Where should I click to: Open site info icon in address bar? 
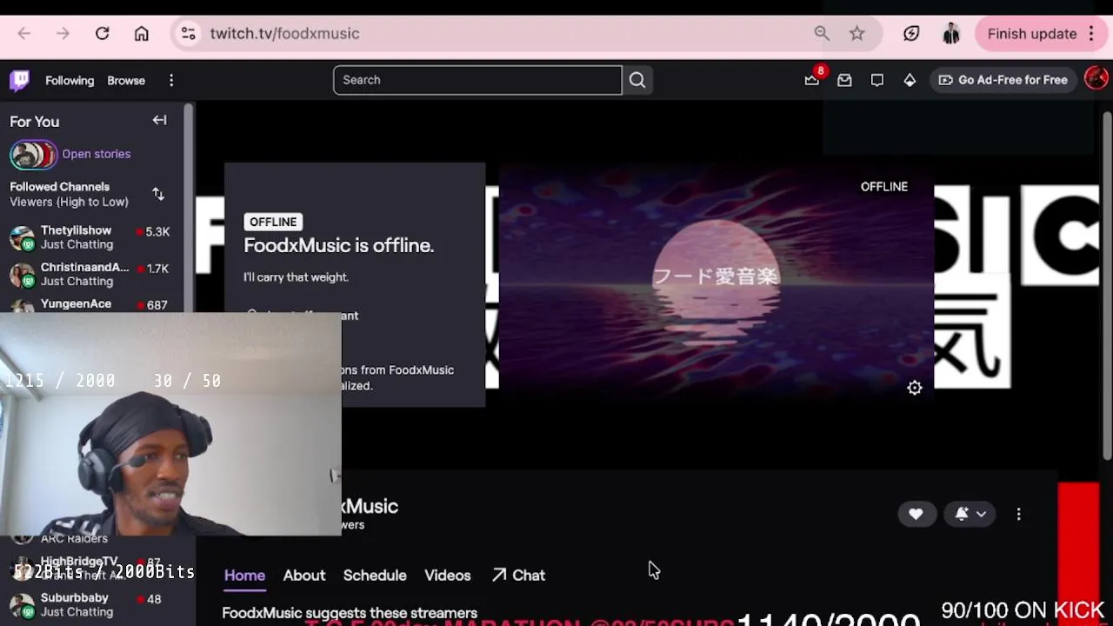pyautogui.click(x=188, y=34)
